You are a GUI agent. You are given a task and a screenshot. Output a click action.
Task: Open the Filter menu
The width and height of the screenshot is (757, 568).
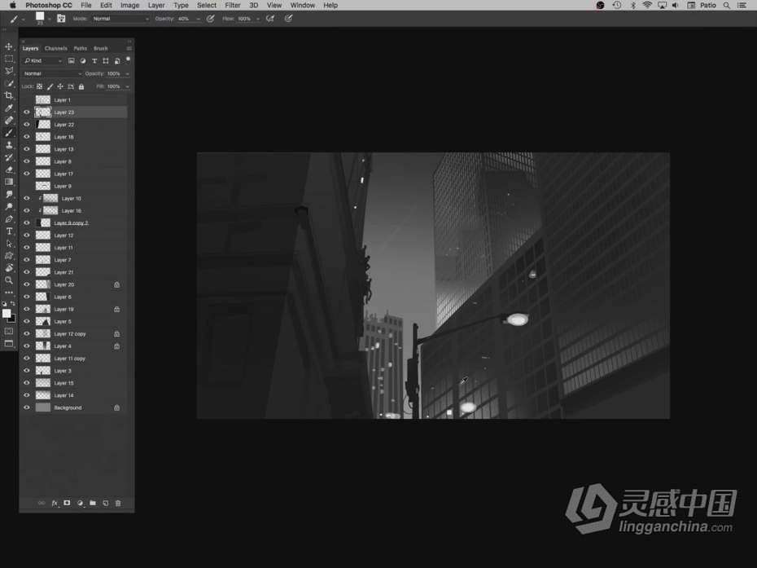pyautogui.click(x=233, y=5)
